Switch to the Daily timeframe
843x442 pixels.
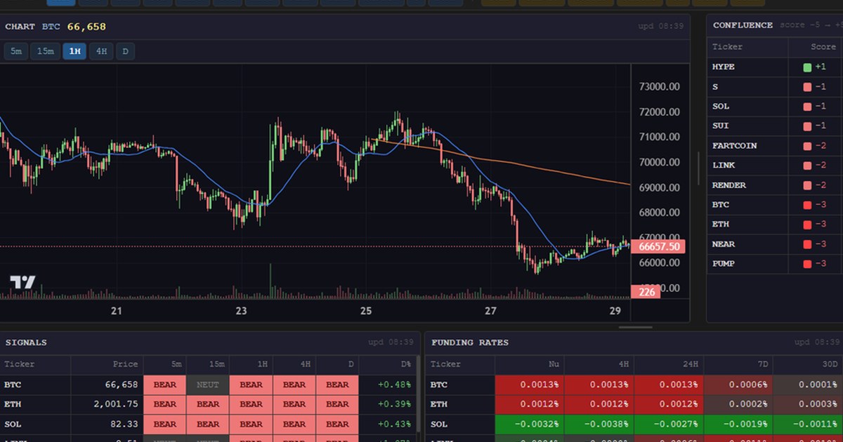(x=125, y=51)
